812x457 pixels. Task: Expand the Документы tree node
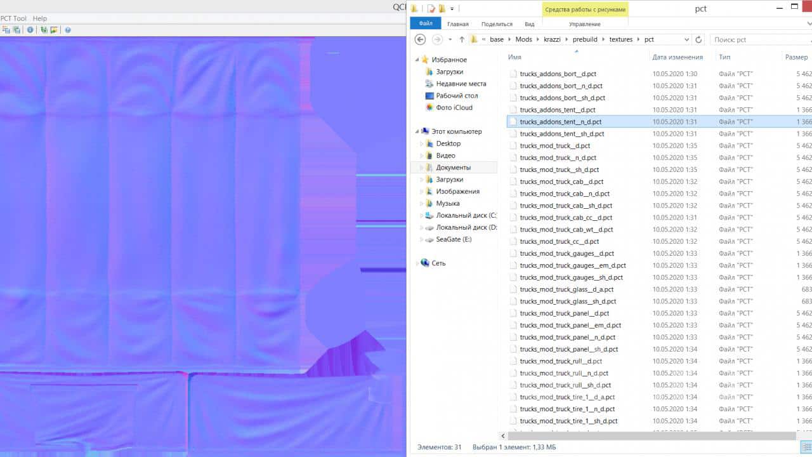421,168
